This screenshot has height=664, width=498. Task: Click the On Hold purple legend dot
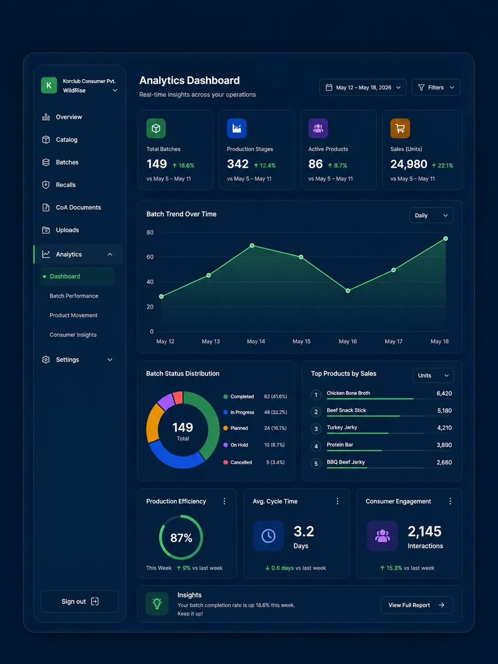click(226, 445)
